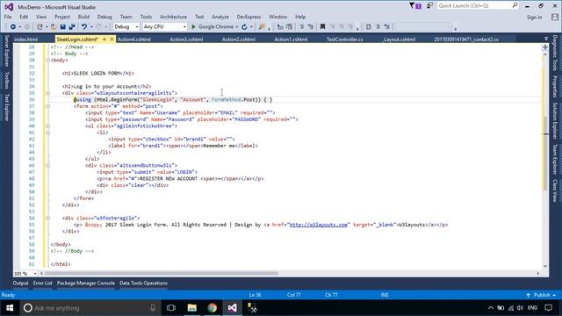Screen dimensions: 562x316
Task: Switch to the _Layout.cshtml tab
Action: click(398, 39)
